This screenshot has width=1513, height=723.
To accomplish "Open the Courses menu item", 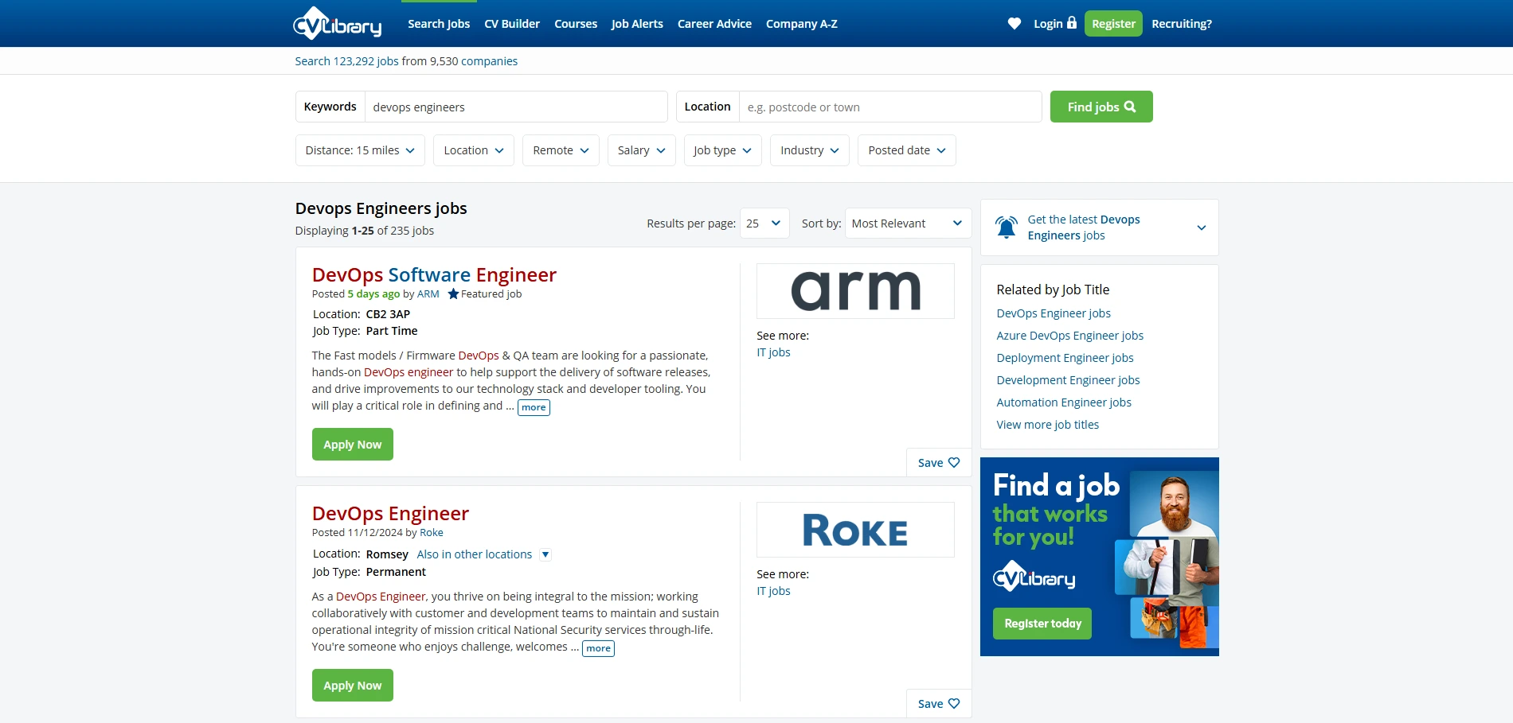I will click(x=576, y=24).
